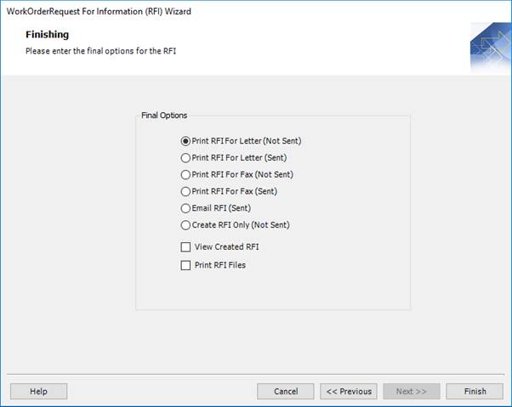The image size is (512, 407).
Task: Select Print RFI For Fax (Not Sent)
Action: pos(186,175)
